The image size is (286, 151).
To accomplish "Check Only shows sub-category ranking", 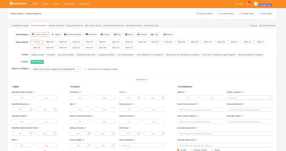I will tap(85, 69).
